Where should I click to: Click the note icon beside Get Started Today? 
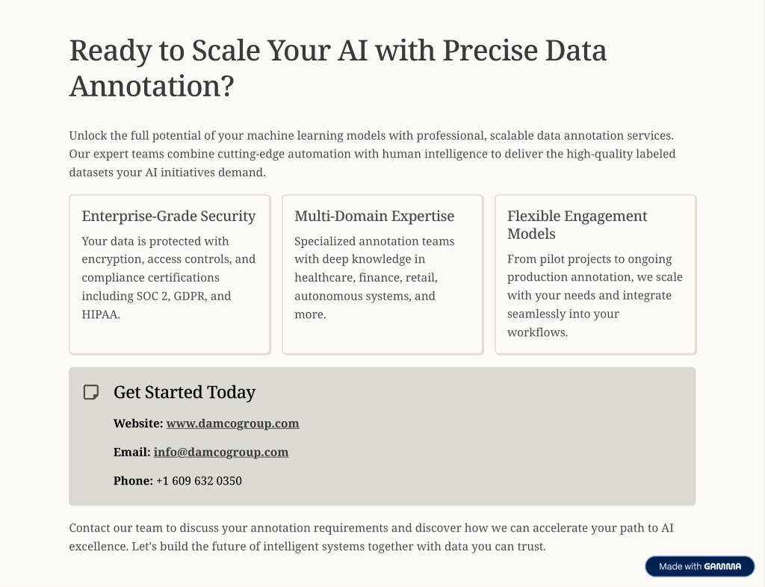[91, 392]
